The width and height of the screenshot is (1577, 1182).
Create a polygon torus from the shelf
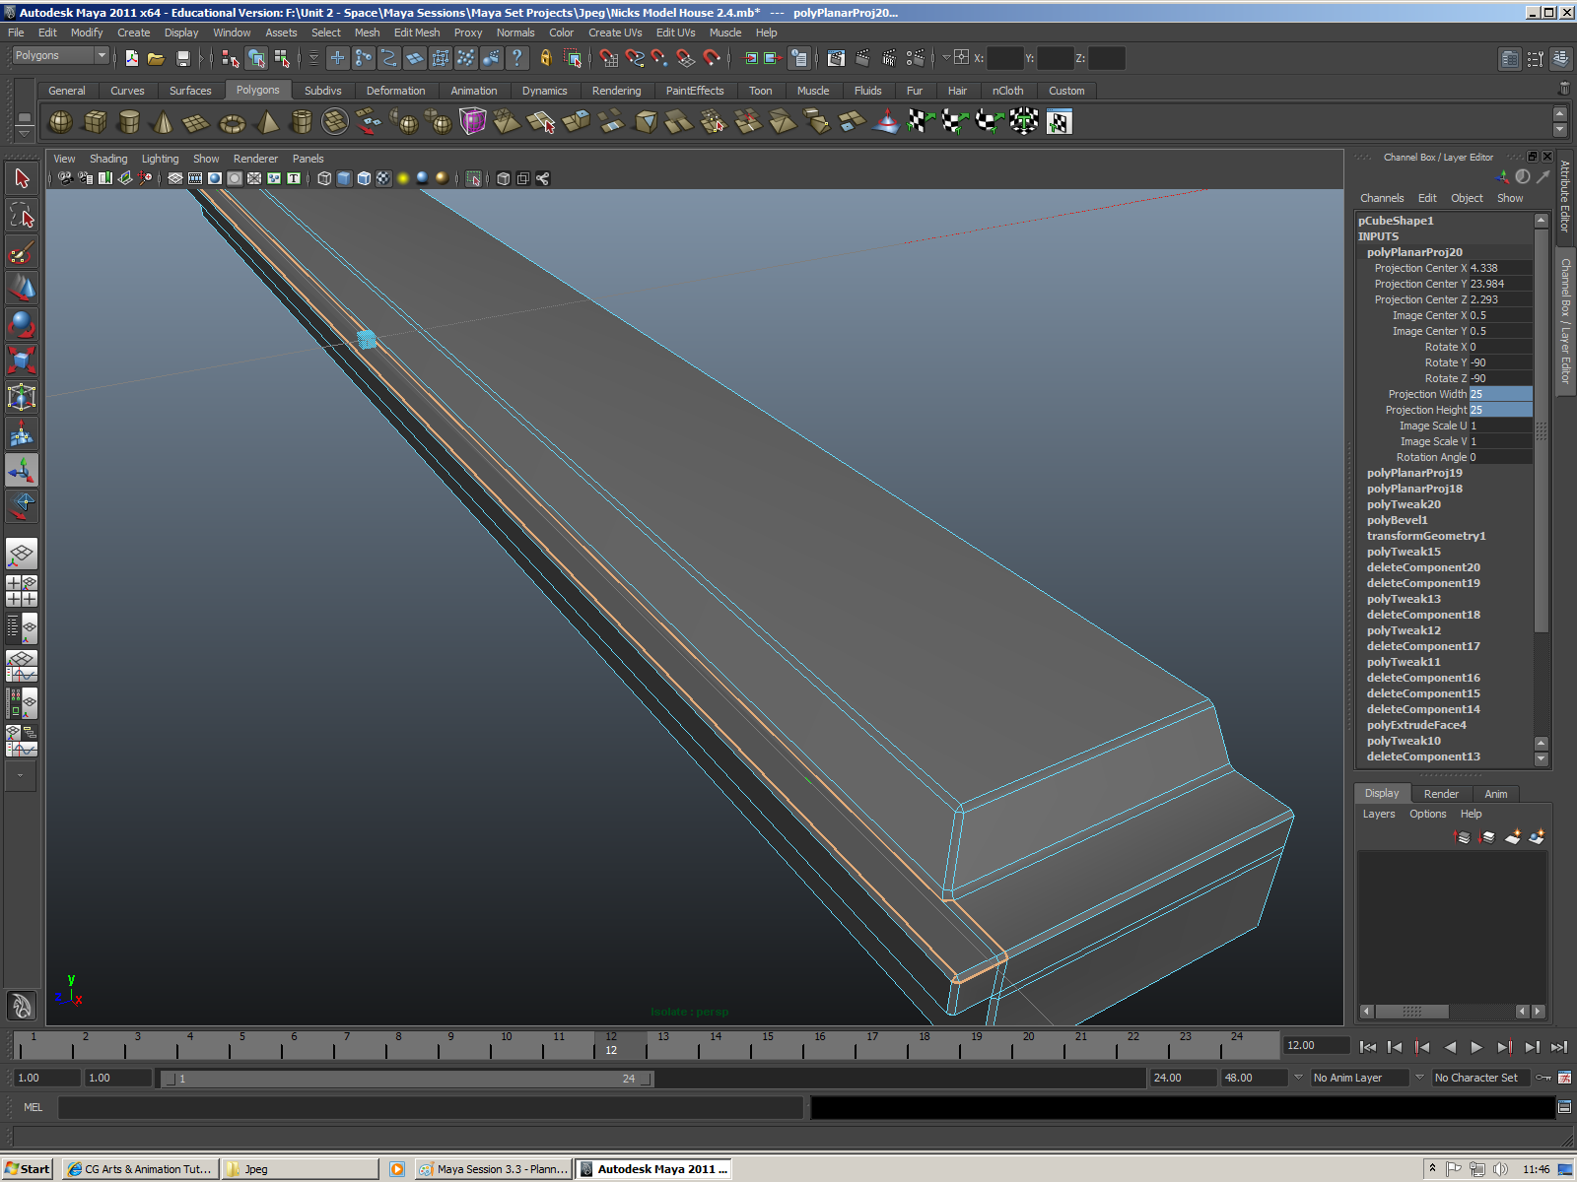coord(231,121)
